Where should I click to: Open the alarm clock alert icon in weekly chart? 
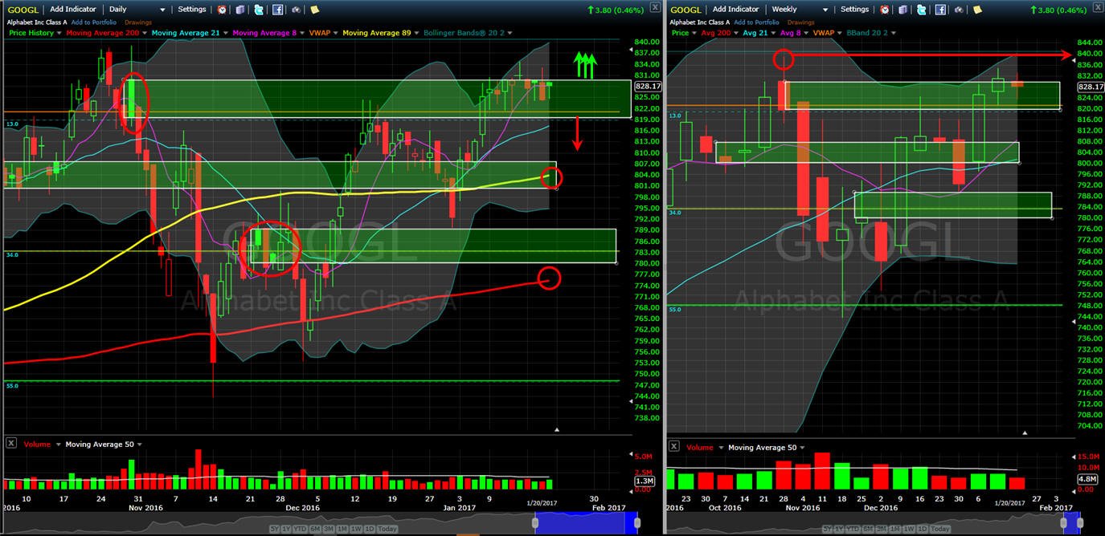point(885,10)
